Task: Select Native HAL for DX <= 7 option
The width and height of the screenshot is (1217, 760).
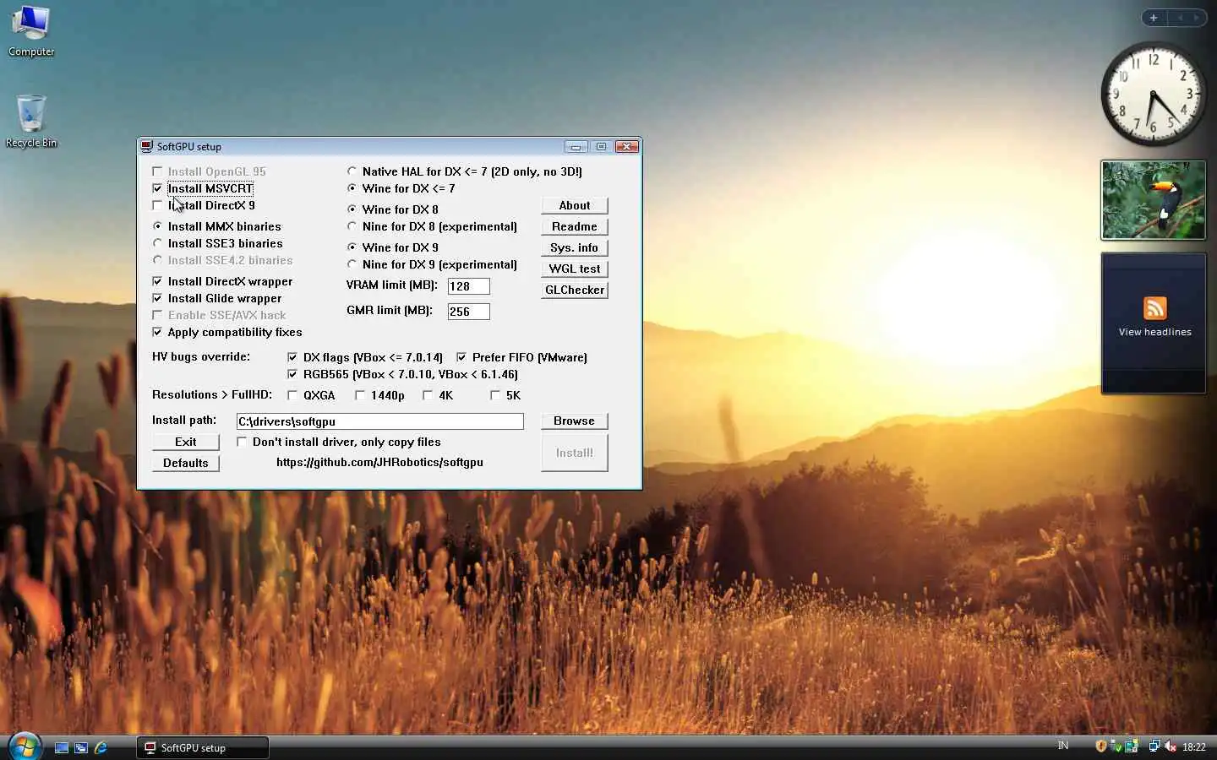Action: [352, 171]
